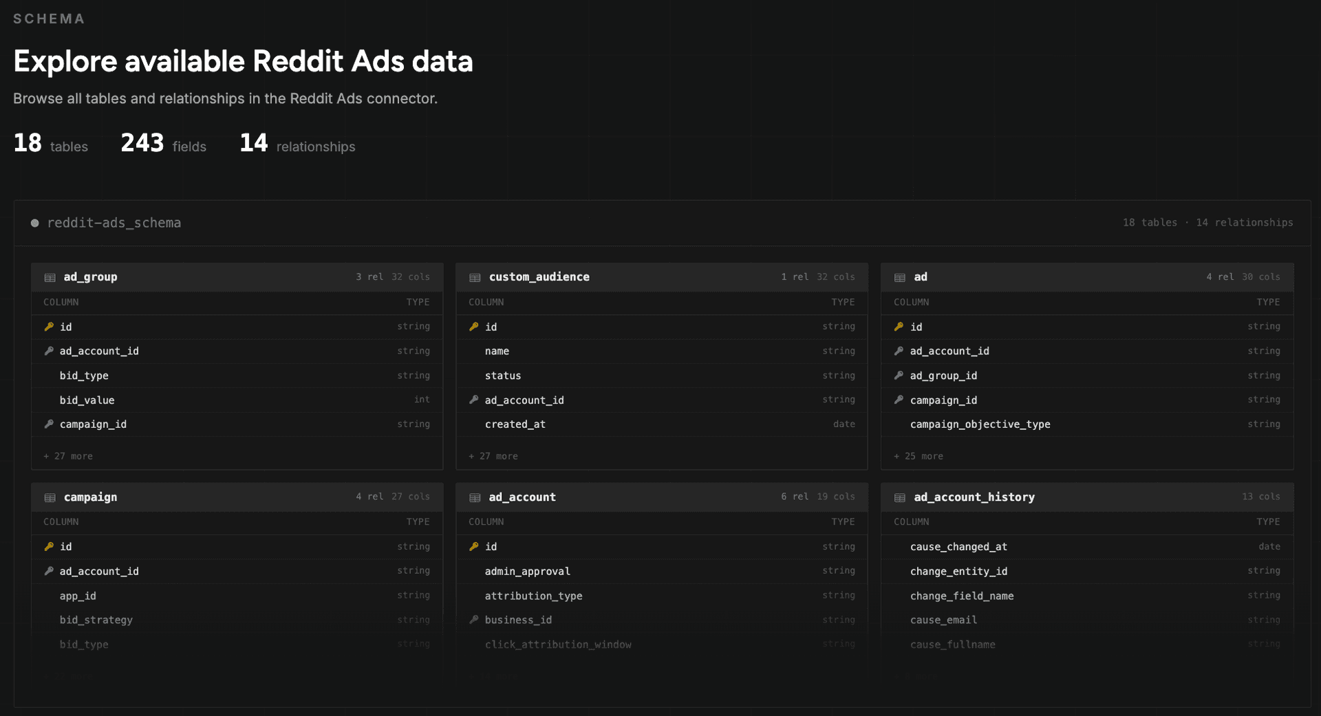Select the gold primary key icon on ad_group id

coord(48,327)
